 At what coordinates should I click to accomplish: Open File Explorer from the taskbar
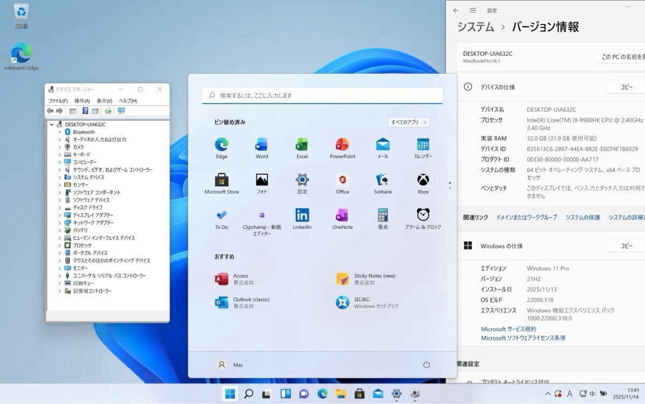click(x=341, y=394)
